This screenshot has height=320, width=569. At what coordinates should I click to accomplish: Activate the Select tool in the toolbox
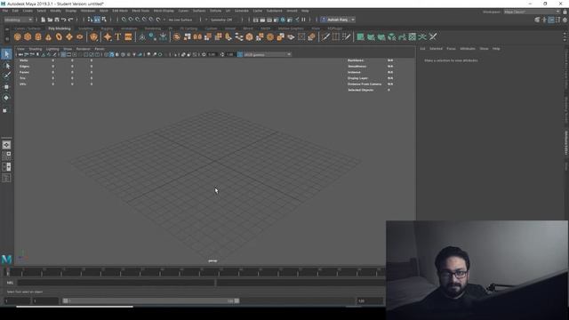pos(6,54)
